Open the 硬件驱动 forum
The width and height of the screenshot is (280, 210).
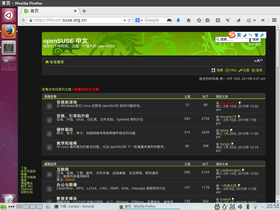click(65, 129)
